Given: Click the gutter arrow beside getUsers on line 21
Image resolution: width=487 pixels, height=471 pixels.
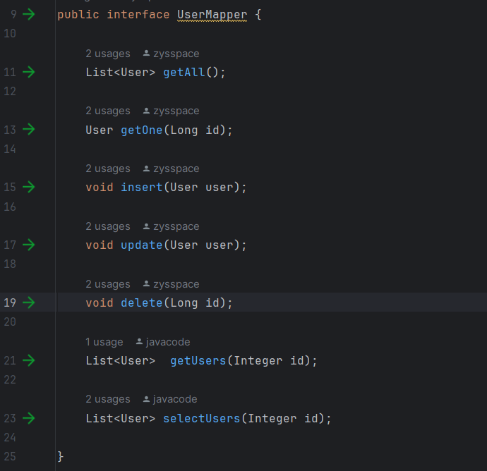Looking at the screenshot, I should [29, 360].
